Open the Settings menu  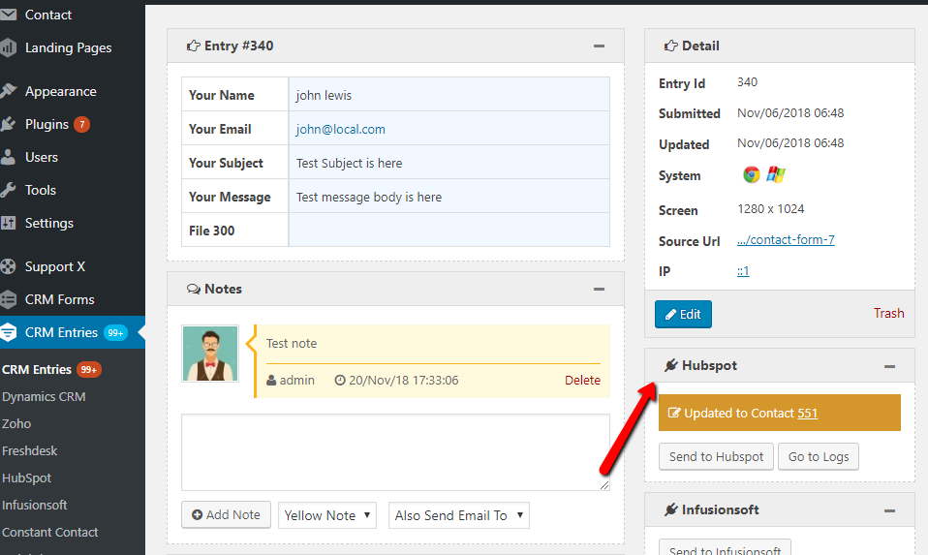pos(49,223)
